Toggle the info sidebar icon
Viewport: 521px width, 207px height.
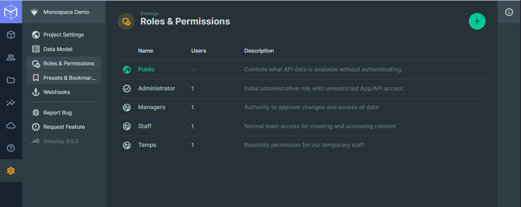point(509,12)
